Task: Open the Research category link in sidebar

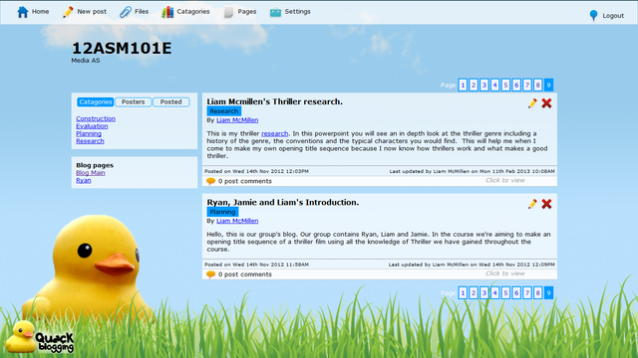Action: click(90, 141)
